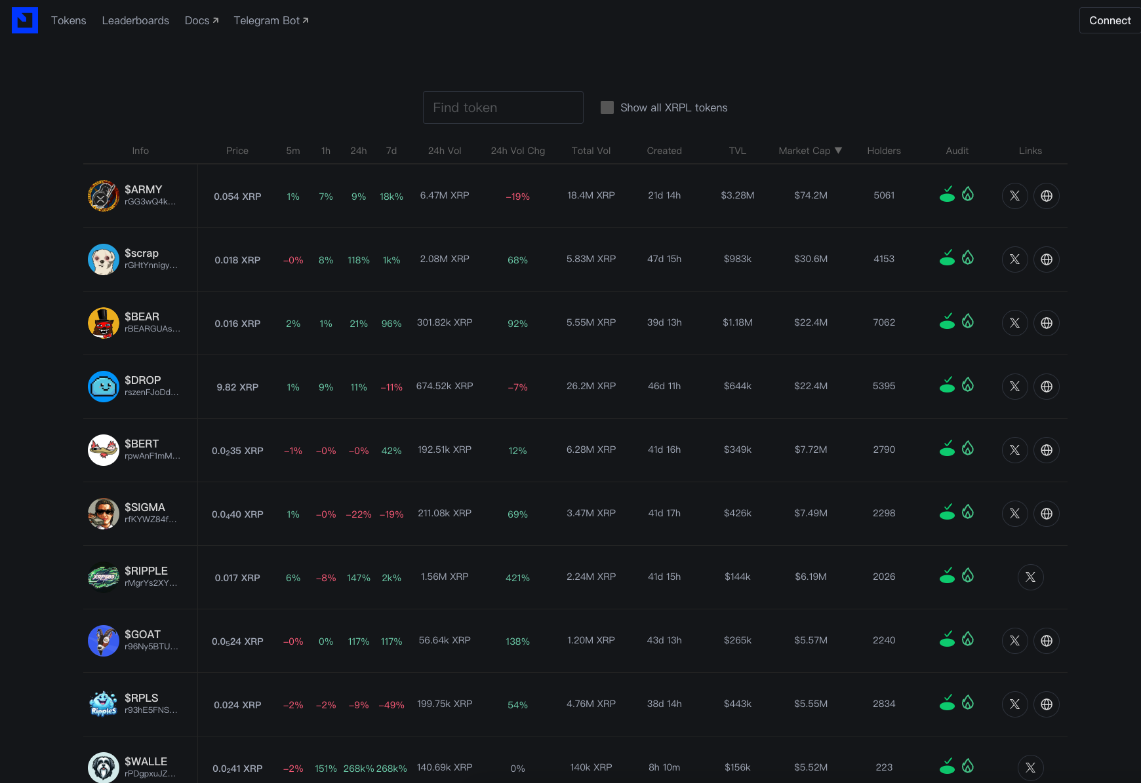Open the Tokens nav item
This screenshot has height=783, width=1141.
point(69,20)
